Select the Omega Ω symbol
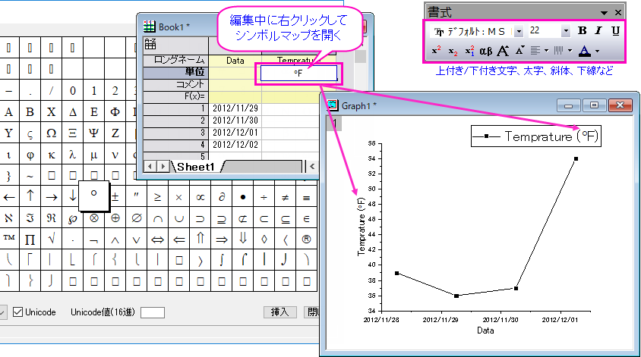Screen dimensions: 641x357 (51, 133)
